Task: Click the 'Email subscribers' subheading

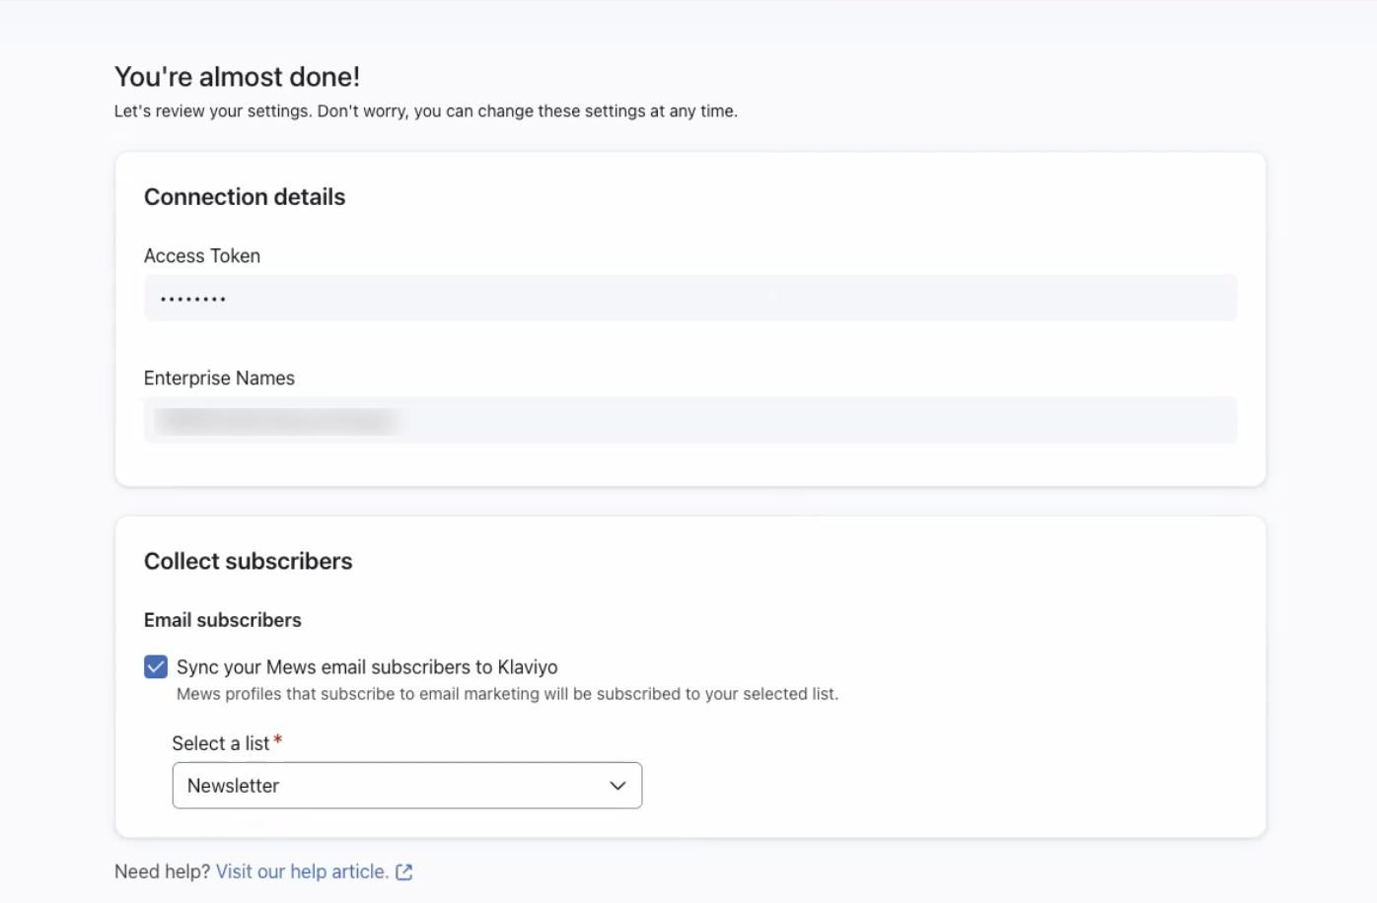Action: [223, 620]
